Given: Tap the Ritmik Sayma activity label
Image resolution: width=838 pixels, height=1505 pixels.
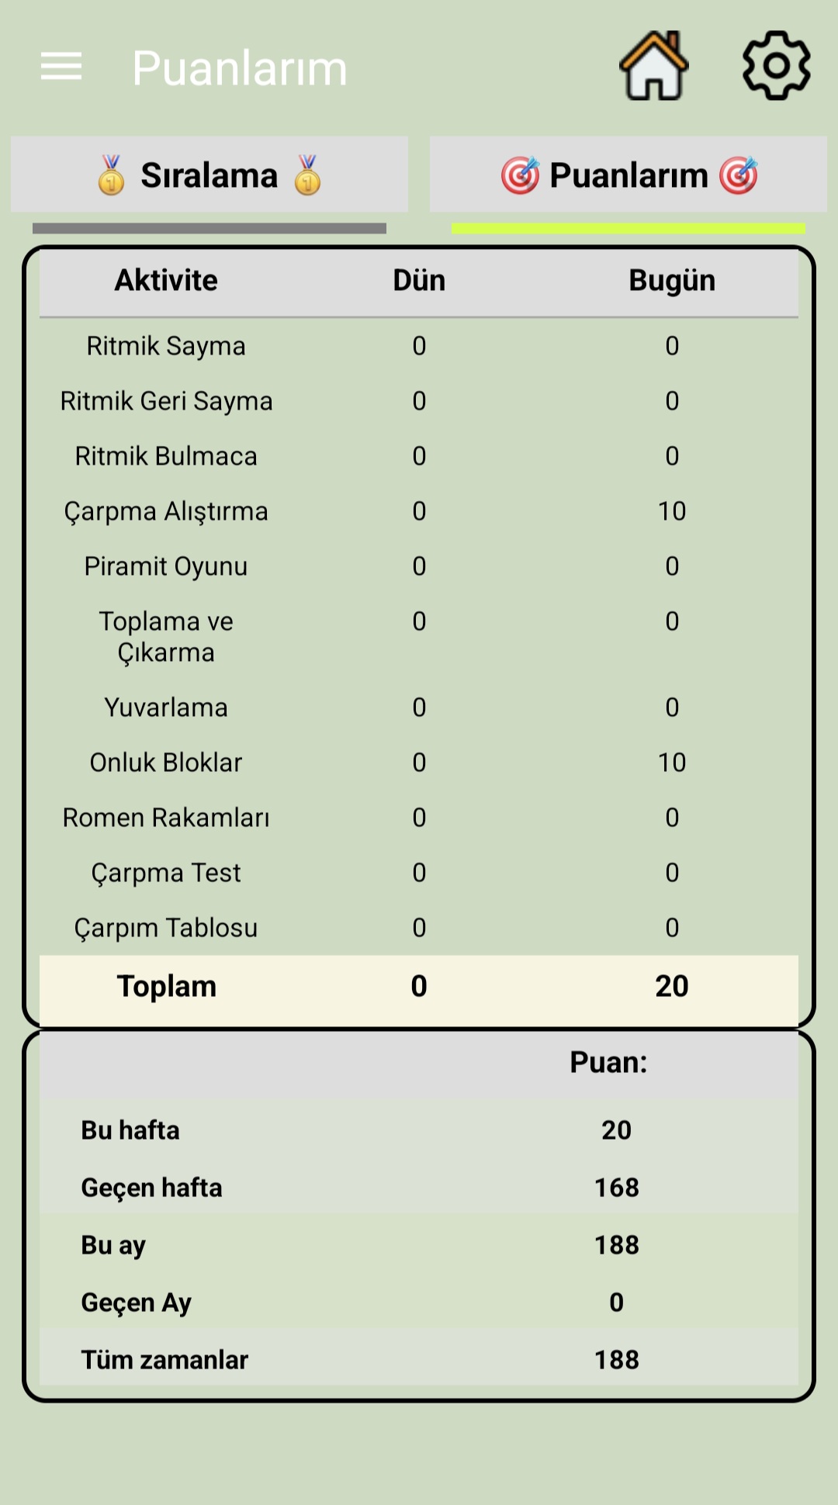Looking at the screenshot, I should [x=166, y=346].
